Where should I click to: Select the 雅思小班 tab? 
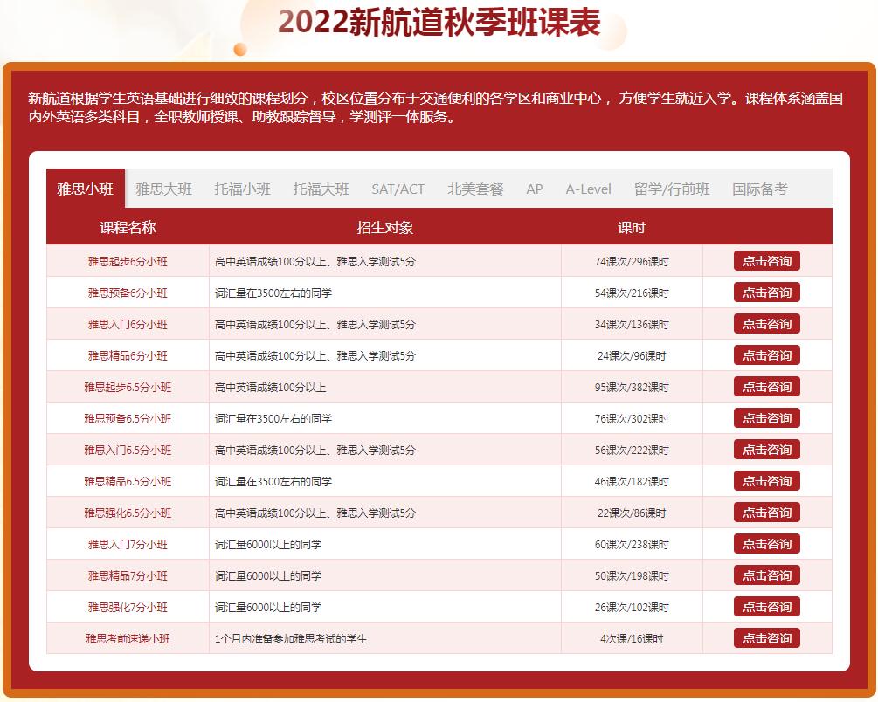86,189
